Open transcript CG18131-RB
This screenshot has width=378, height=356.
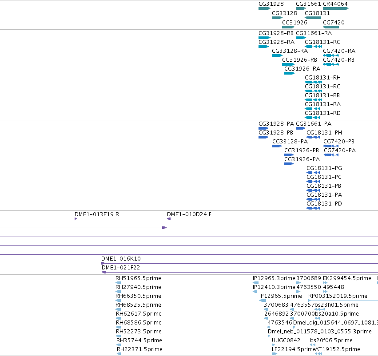[322, 95]
